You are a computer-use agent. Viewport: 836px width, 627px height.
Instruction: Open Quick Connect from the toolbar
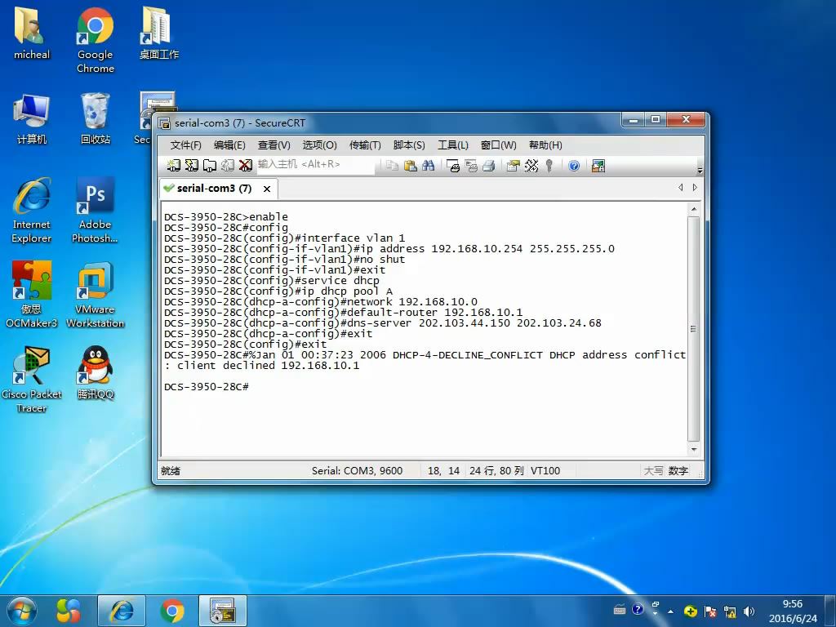click(x=191, y=166)
